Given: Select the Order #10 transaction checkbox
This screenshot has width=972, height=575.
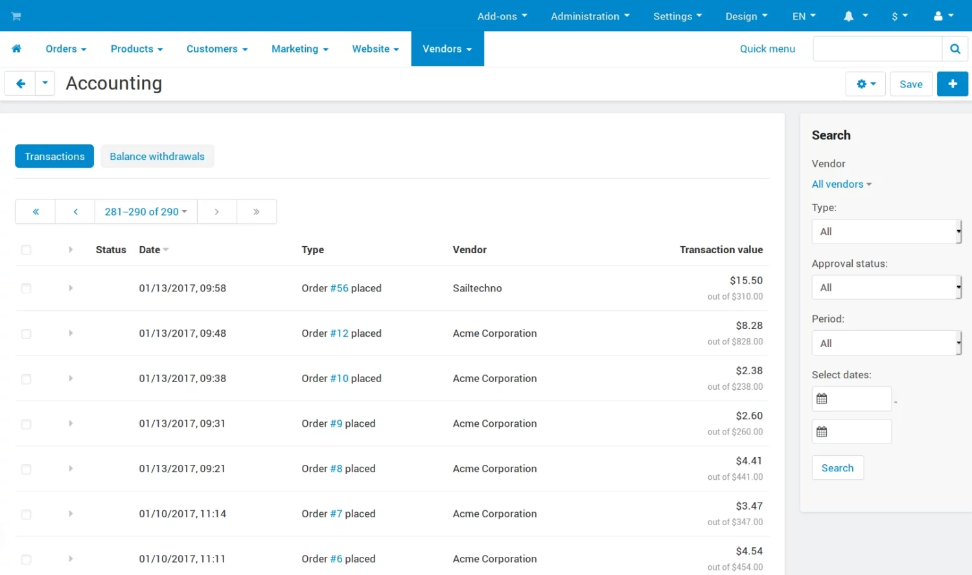Looking at the screenshot, I should [x=26, y=379].
